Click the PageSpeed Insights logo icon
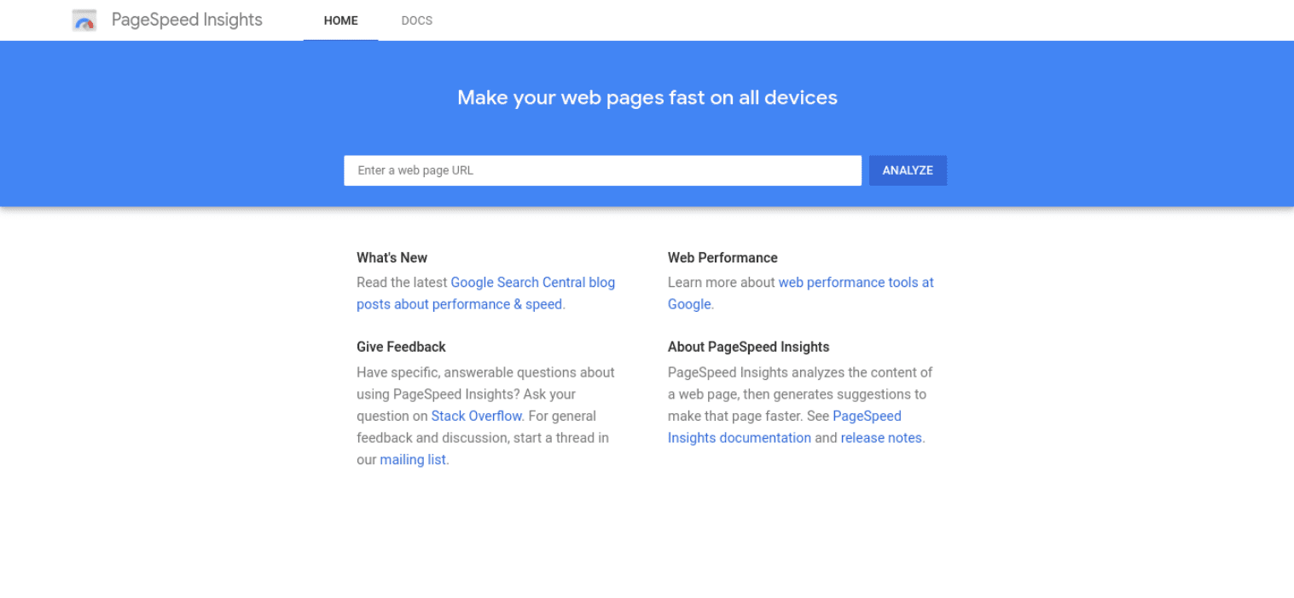 click(x=84, y=20)
